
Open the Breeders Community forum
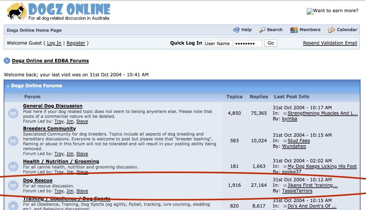point(50,129)
